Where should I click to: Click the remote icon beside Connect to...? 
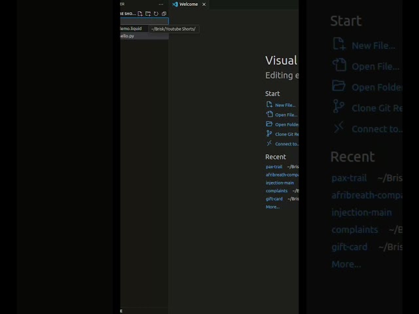pyautogui.click(x=269, y=143)
